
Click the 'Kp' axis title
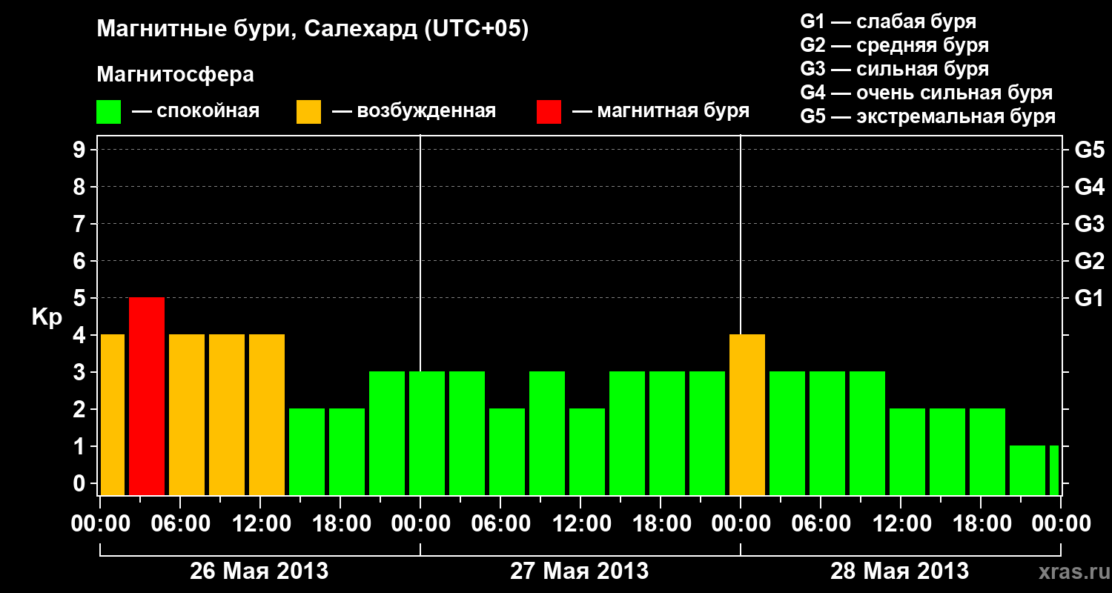(47, 317)
